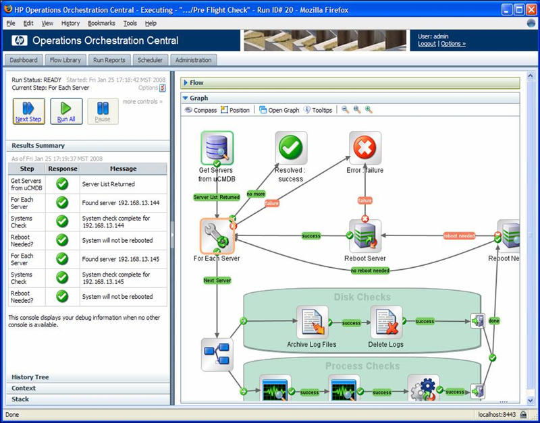Click 'Found server 192.168.13.145' message cell
Viewport: 540px width, 423px height.
point(124,259)
